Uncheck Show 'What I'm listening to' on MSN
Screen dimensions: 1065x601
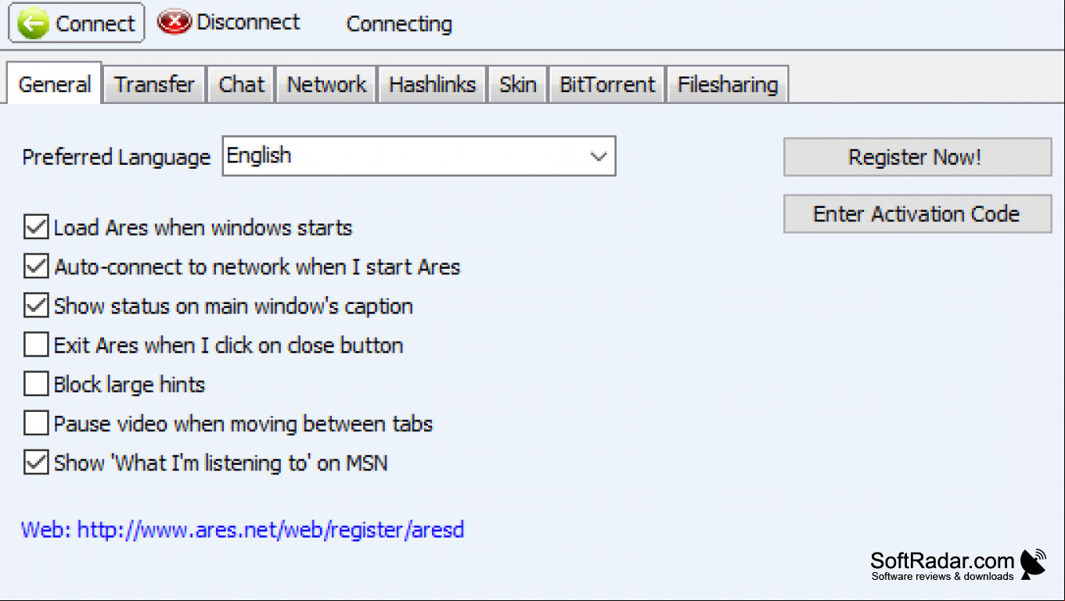coord(36,463)
